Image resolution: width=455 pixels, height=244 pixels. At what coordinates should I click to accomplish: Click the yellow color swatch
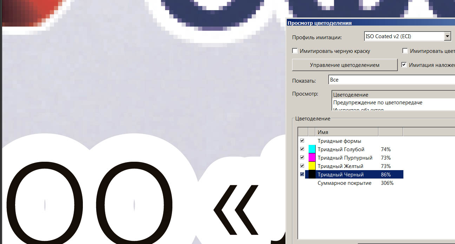[x=312, y=166]
